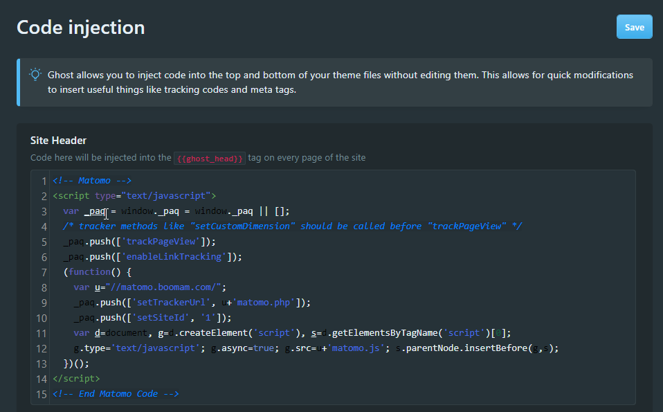Click the {{ghost_head}} tag label
Image resolution: width=663 pixels, height=412 pixels.
click(x=209, y=158)
